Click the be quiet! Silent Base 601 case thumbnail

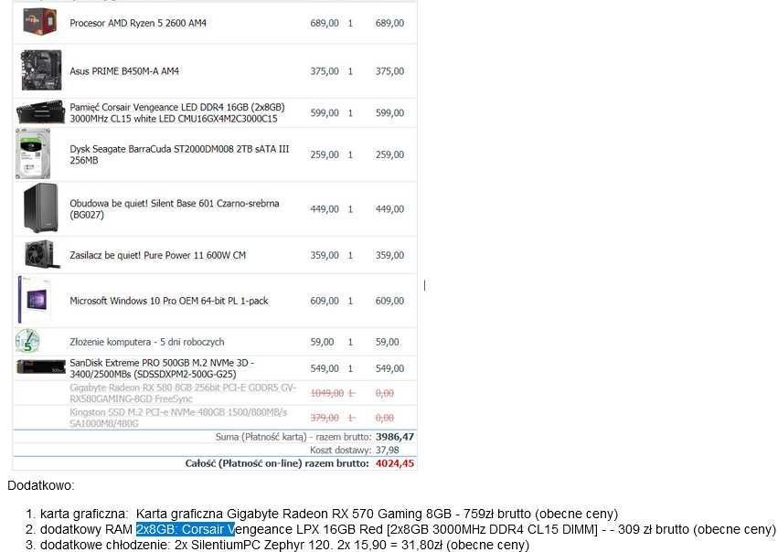pyautogui.click(x=41, y=207)
